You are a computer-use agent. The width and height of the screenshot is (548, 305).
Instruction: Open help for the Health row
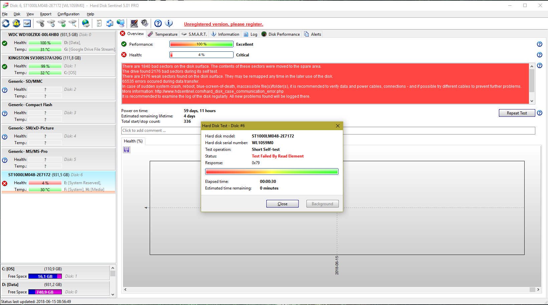point(539,55)
